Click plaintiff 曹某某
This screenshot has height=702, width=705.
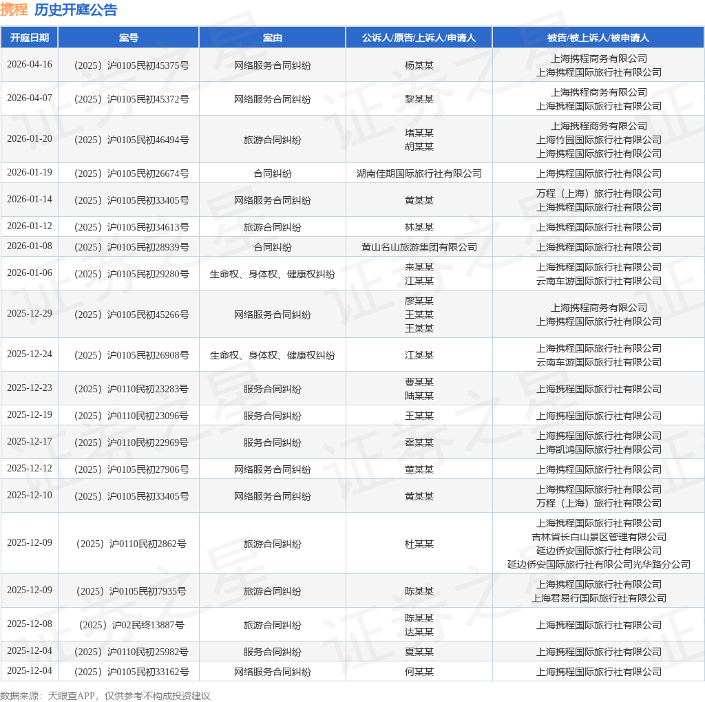point(419,383)
